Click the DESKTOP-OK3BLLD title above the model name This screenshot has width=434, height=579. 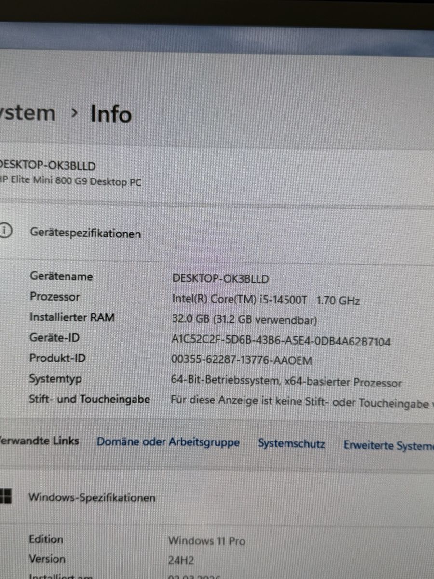48,165
